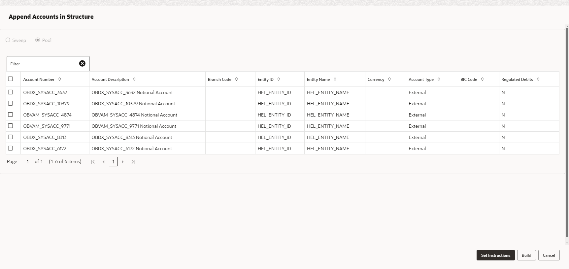
Task: Go to last page of results
Action: tap(133, 162)
